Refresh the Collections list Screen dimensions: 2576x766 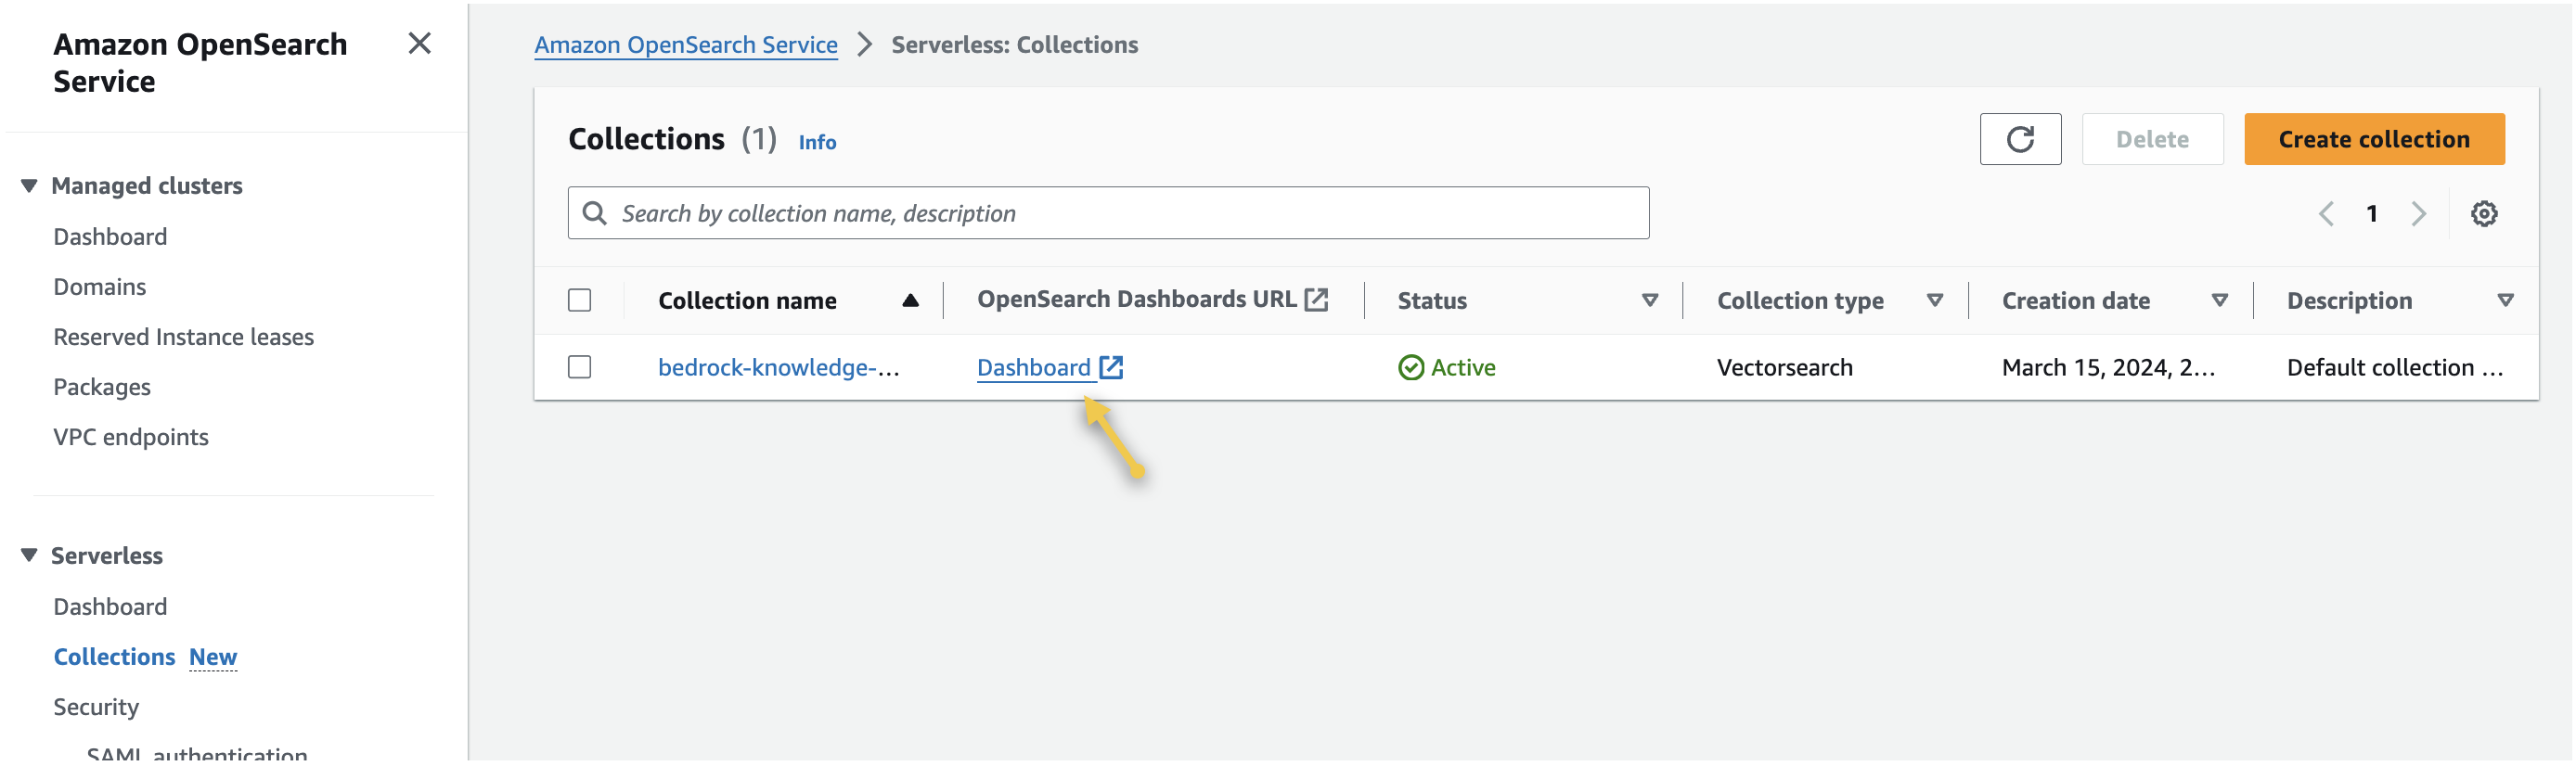(x=2020, y=139)
